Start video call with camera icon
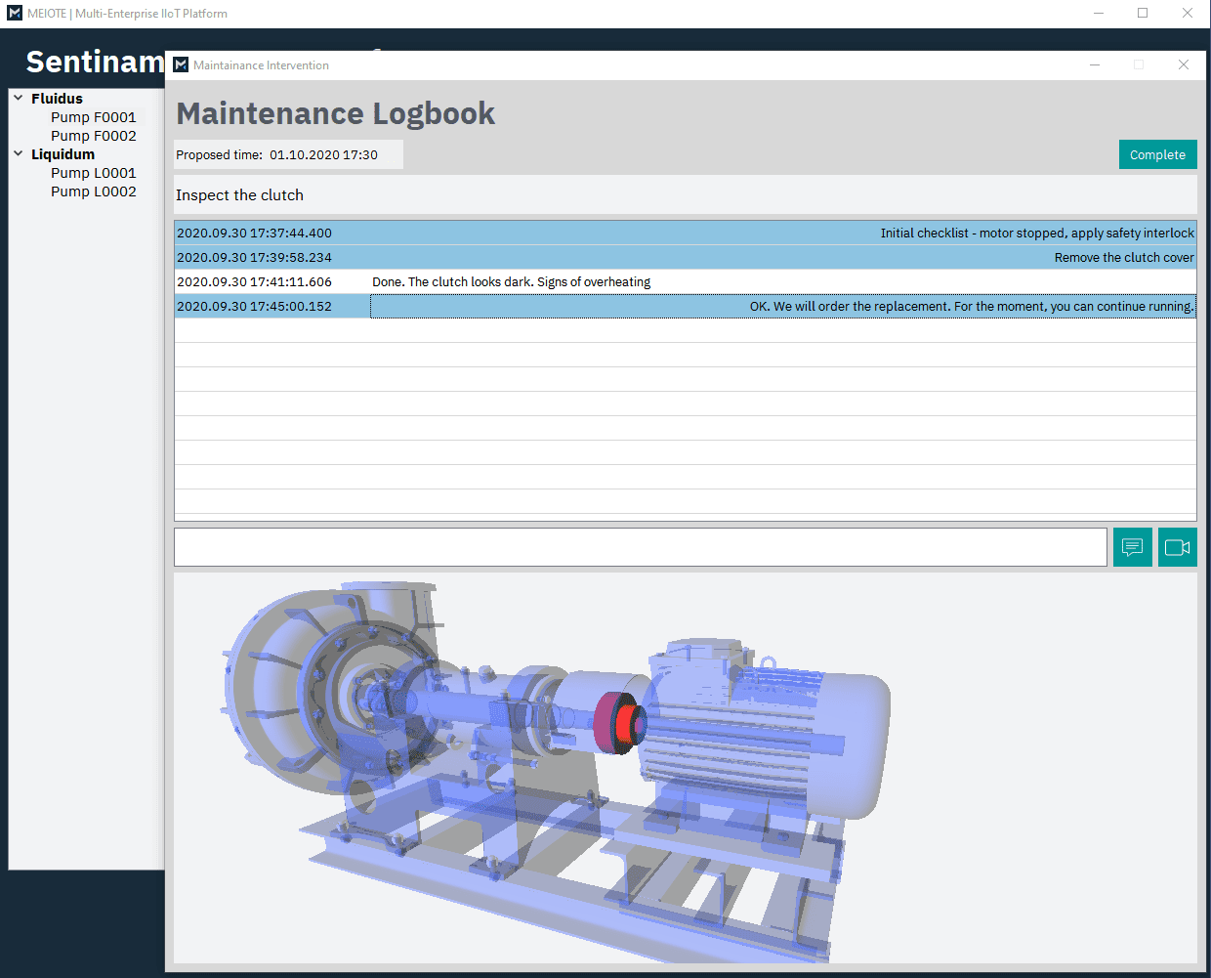Screen dimensions: 1211x978 tap(1177, 547)
